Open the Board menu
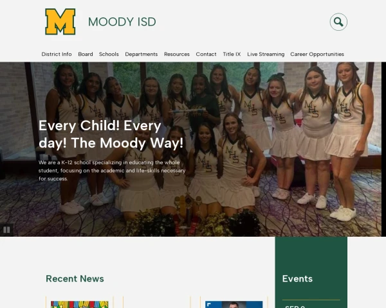The width and height of the screenshot is (386, 308). click(x=86, y=54)
